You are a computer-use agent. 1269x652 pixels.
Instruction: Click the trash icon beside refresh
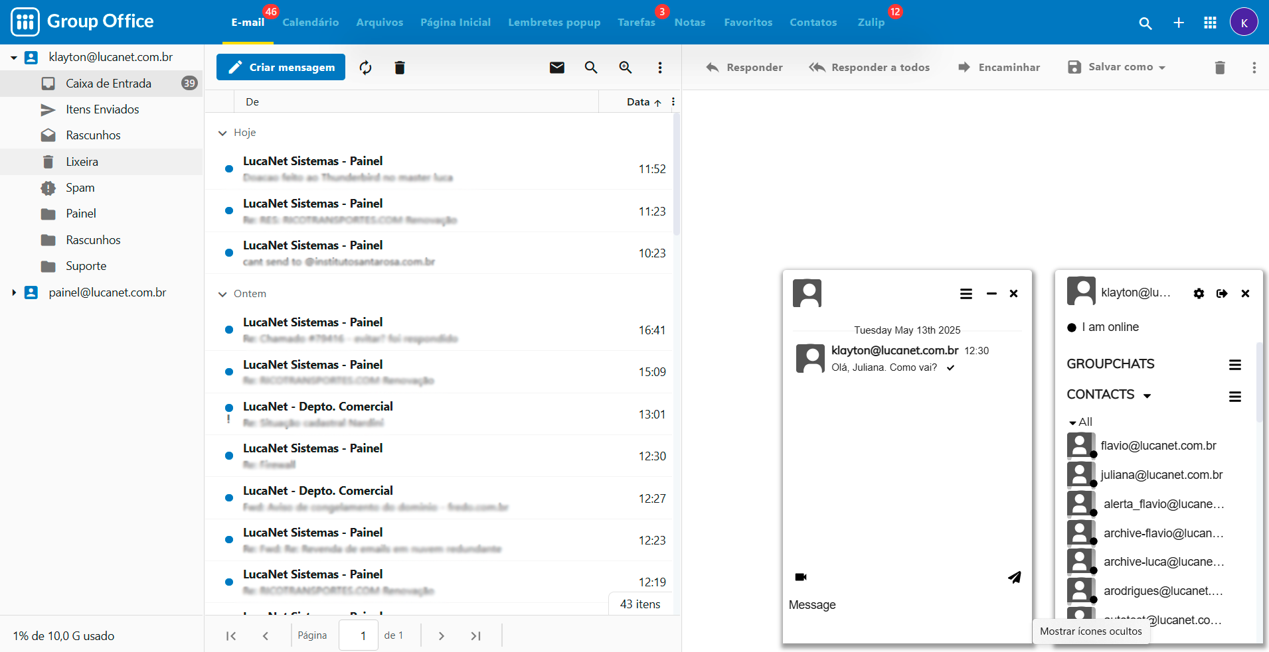(x=399, y=68)
